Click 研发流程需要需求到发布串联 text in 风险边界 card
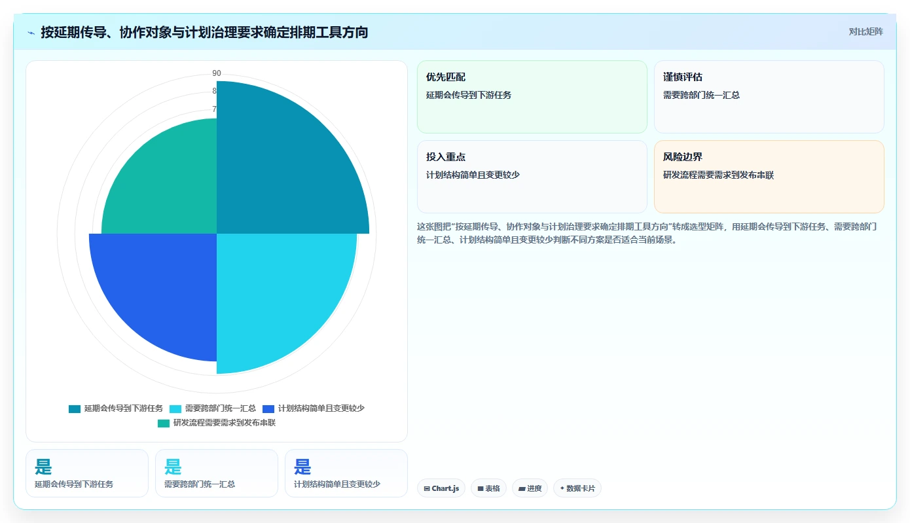This screenshot has height=523, width=910. [x=718, y=175]
